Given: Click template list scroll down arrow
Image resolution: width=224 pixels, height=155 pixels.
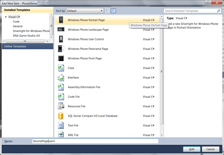Looking at the screenshot, I should 162,135.
